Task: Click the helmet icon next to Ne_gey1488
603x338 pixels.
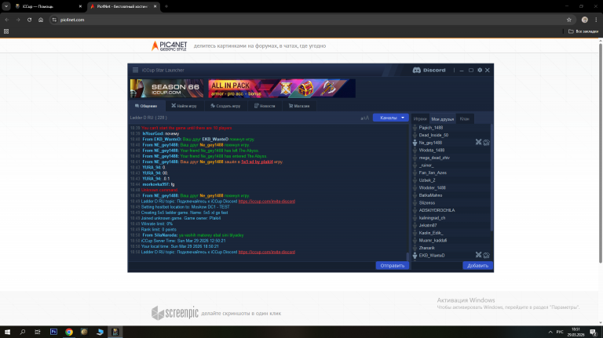Action: 487,143
